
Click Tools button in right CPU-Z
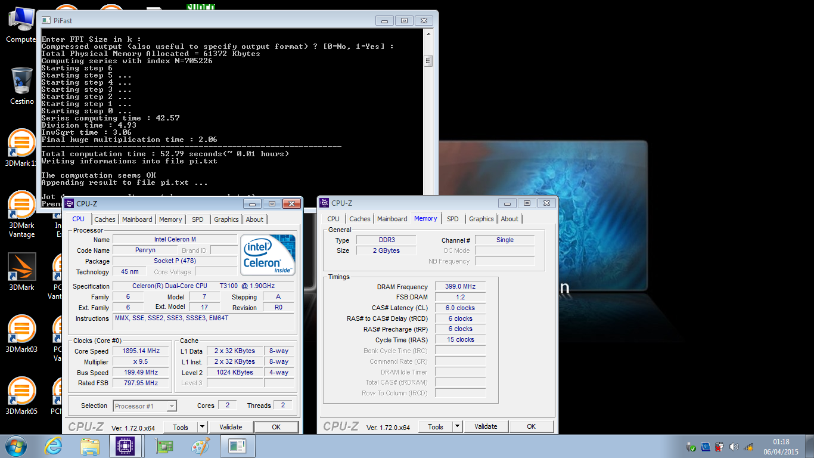(x=436, y=426)
